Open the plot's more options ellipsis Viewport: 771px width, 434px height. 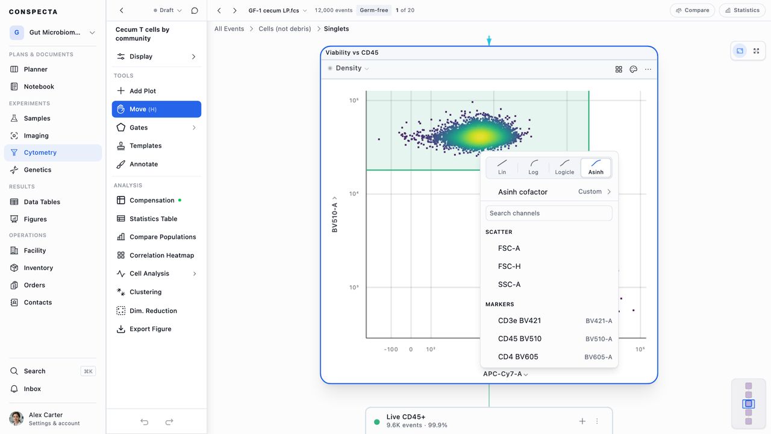pos(648,69)
